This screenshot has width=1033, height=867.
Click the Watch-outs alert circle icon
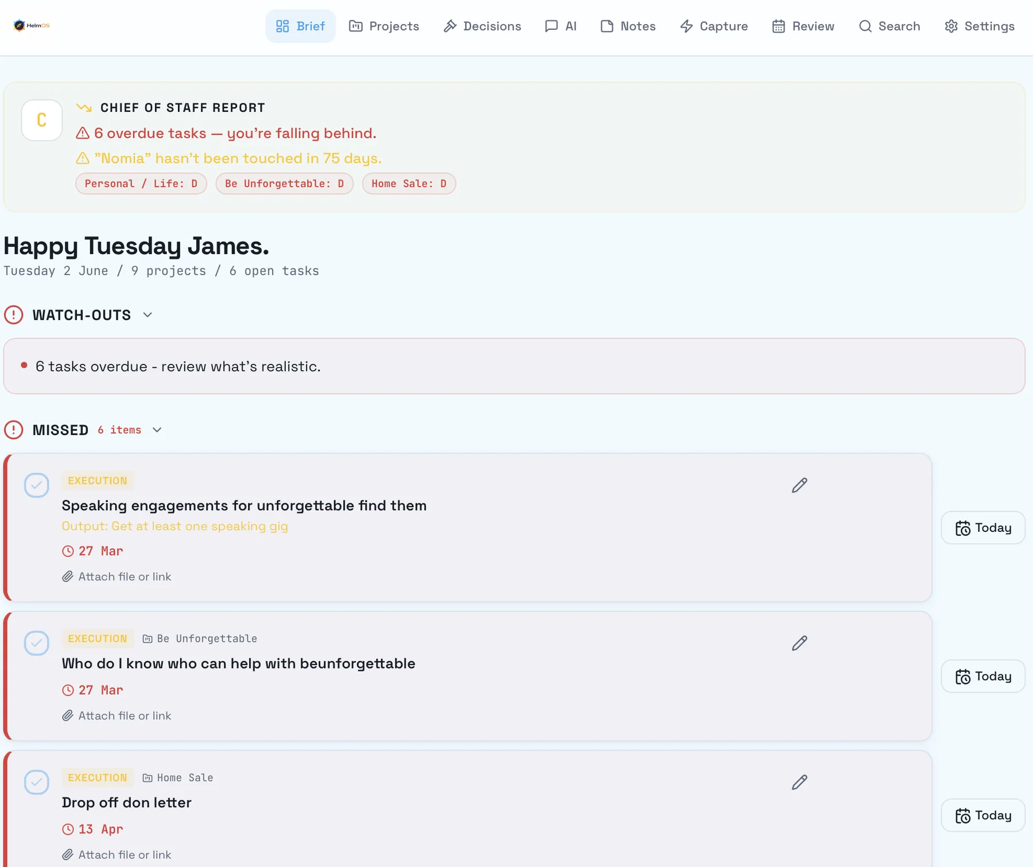(x=14, y=315)
